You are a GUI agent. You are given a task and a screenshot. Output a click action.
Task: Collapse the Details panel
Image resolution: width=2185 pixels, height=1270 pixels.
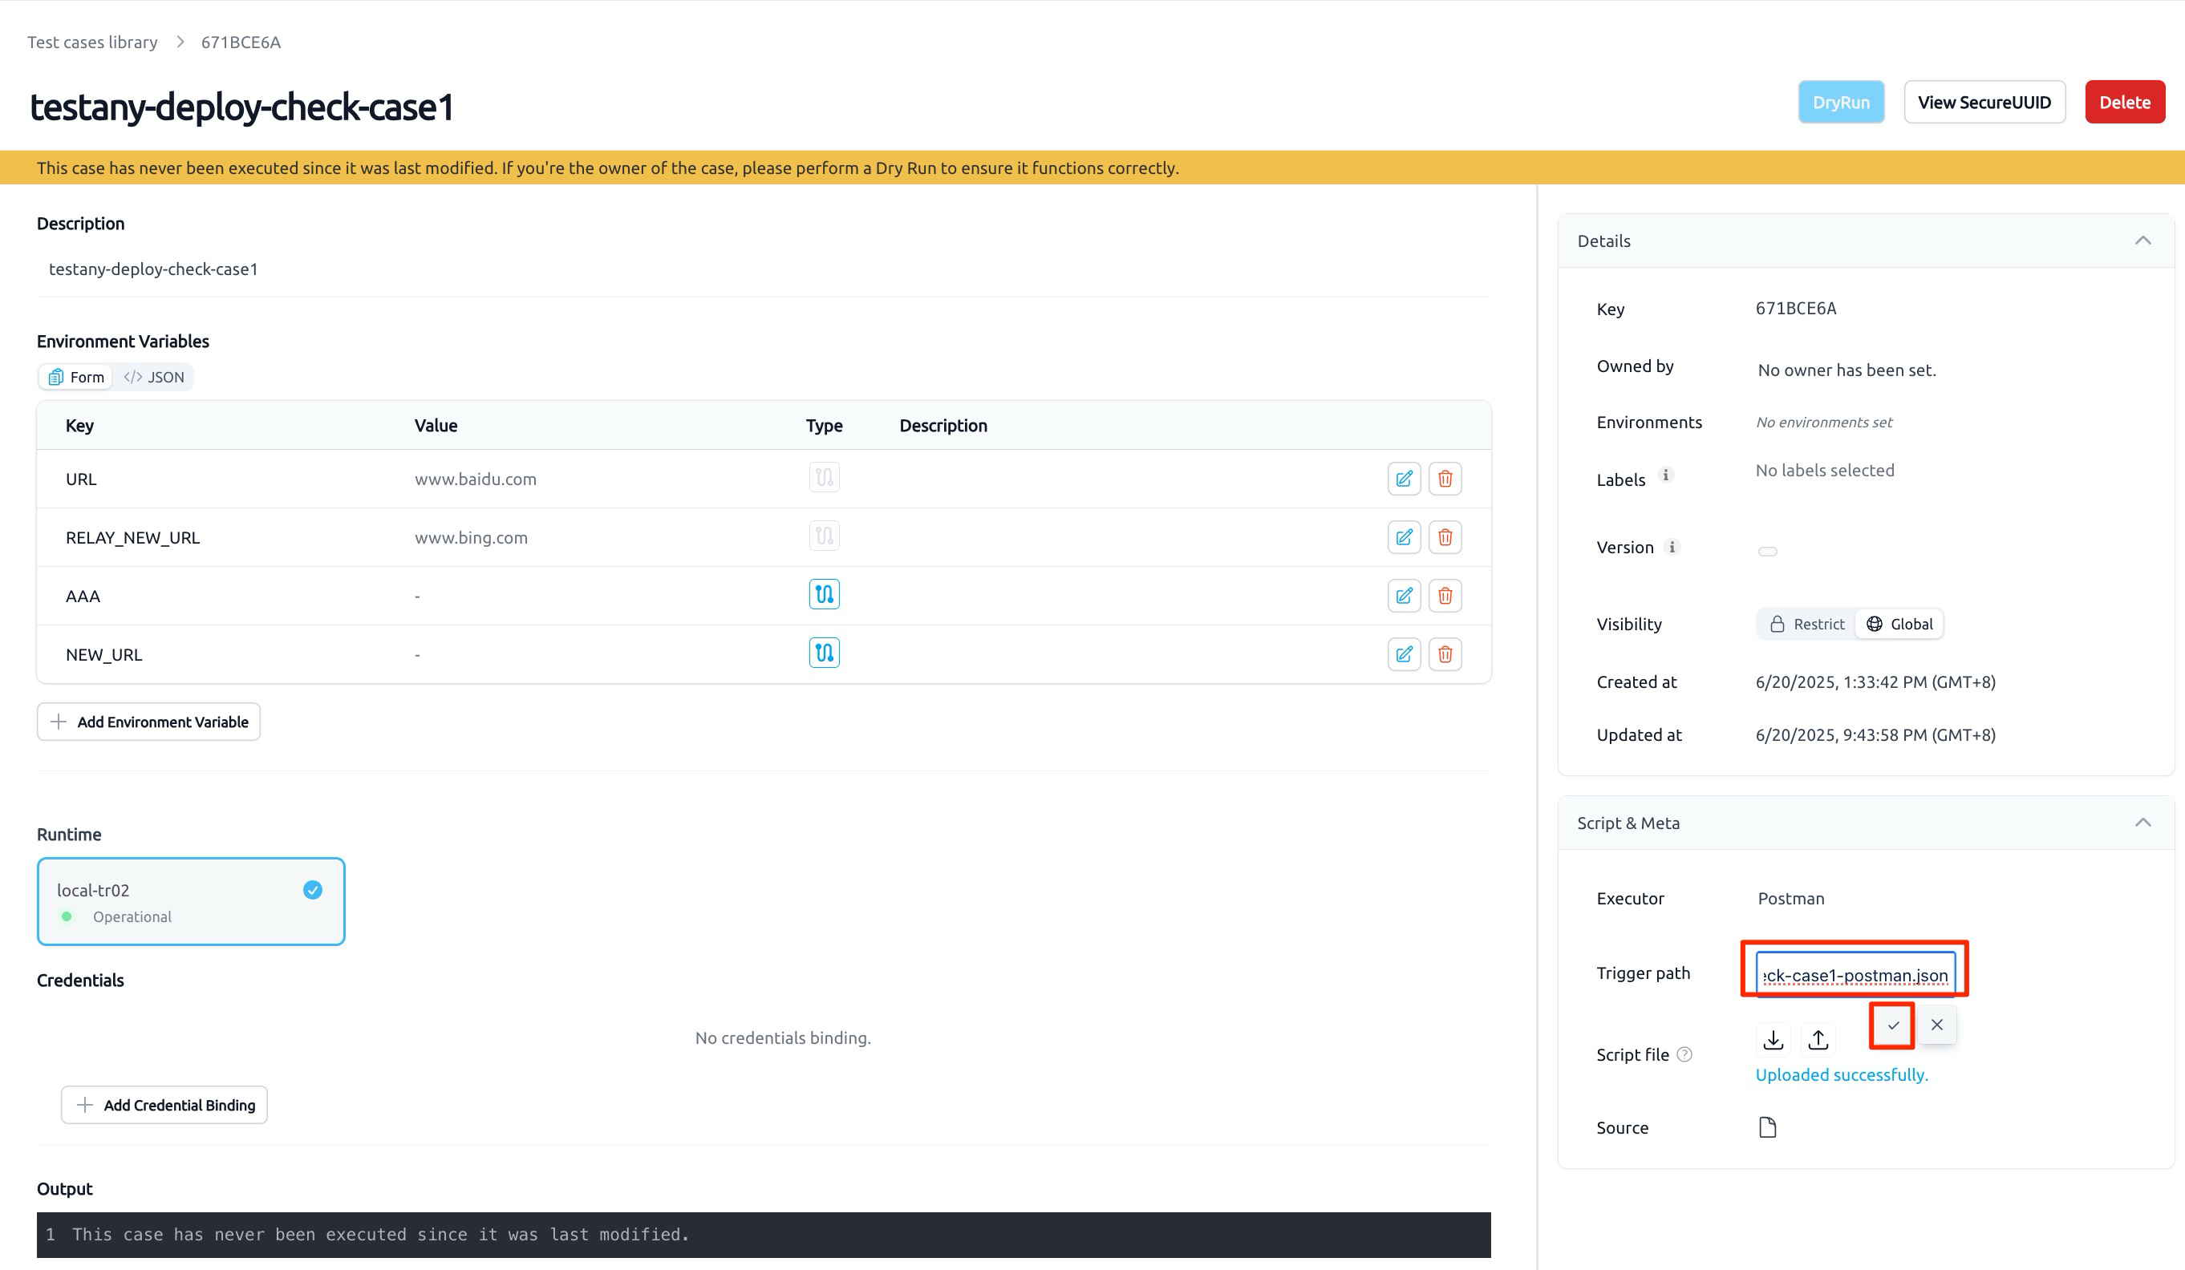pos(2142,241)
